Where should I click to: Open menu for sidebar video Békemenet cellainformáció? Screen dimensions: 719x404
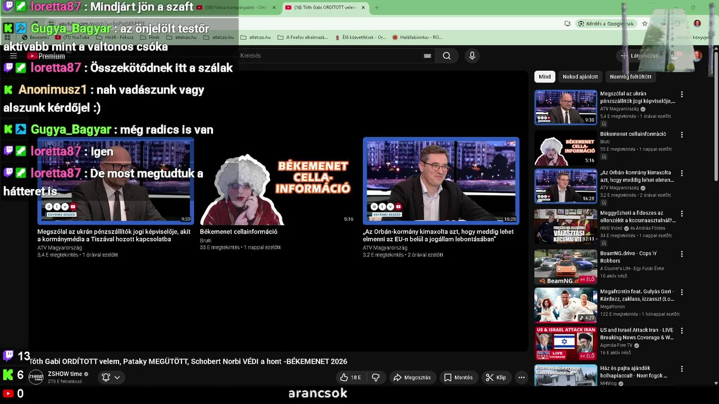click(x=682, y=135)
